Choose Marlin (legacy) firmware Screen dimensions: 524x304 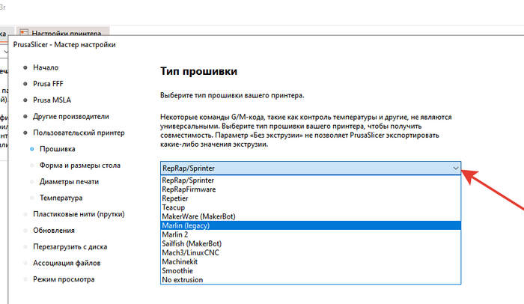coord(311,225)
